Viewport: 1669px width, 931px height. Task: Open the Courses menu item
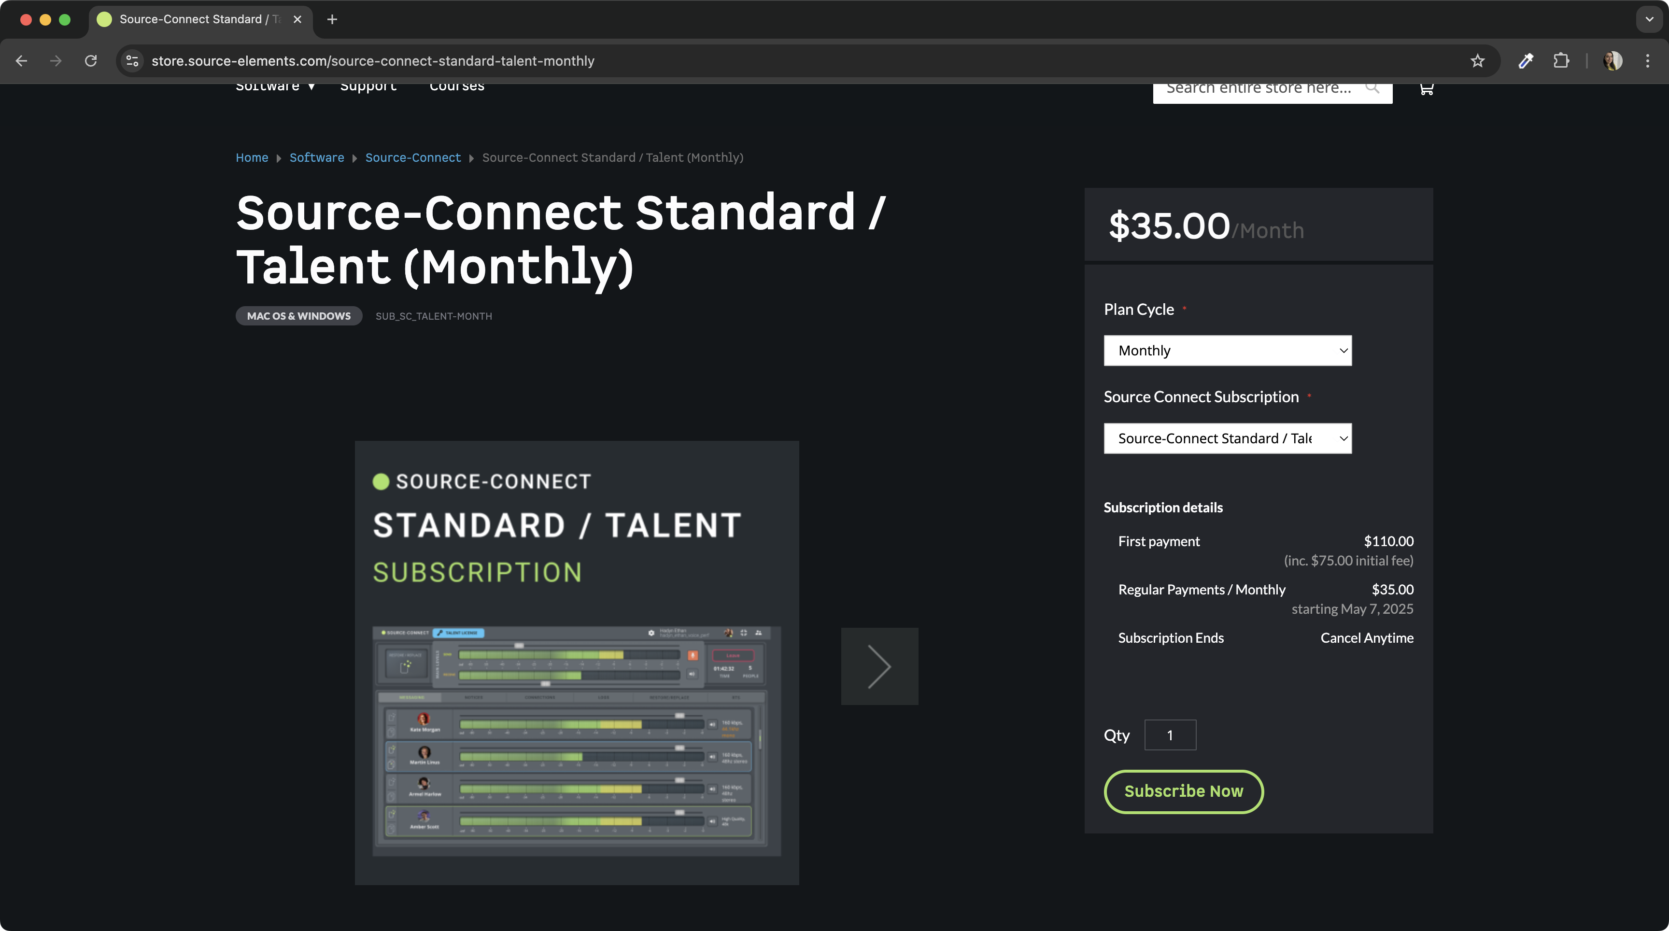(457, 87)
